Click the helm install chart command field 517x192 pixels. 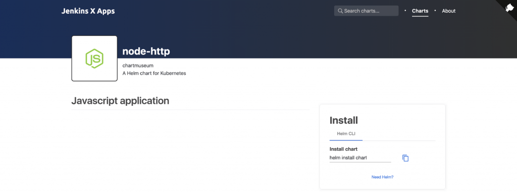pos(360,158)
